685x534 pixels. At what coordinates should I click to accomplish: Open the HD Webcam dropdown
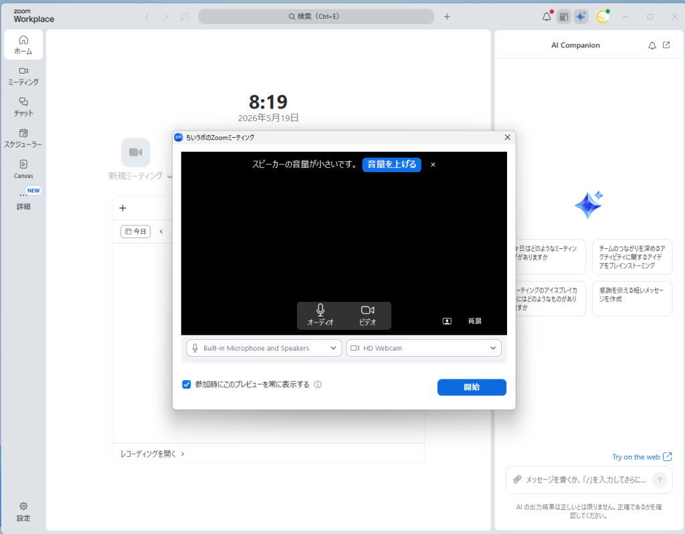coord(423,348)
